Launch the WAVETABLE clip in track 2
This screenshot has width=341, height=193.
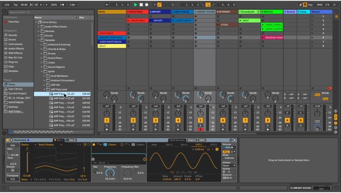coord(128,21)
